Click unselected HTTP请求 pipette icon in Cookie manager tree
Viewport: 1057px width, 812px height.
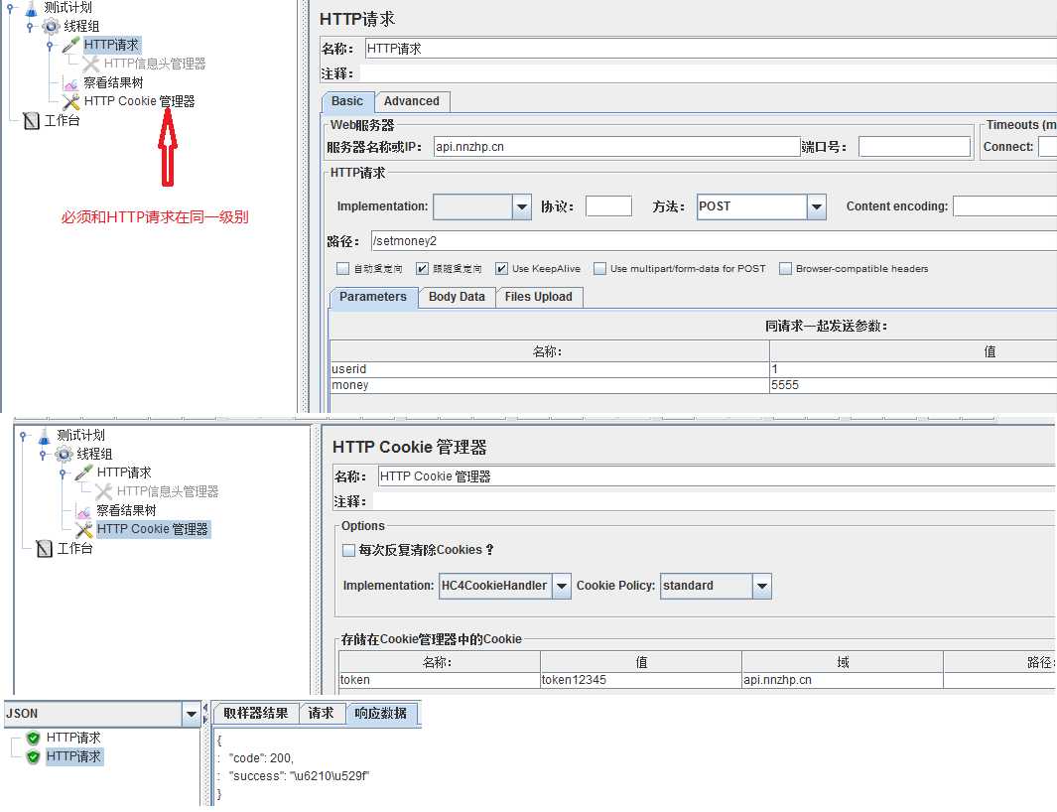point(83,473)
